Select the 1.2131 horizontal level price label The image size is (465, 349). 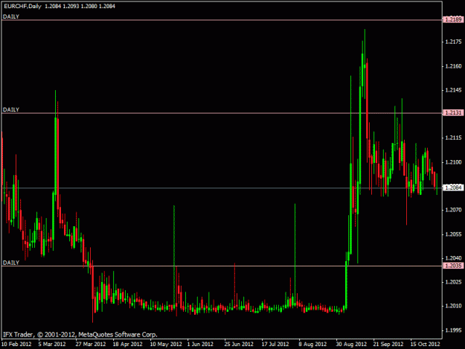pos(453,112)
